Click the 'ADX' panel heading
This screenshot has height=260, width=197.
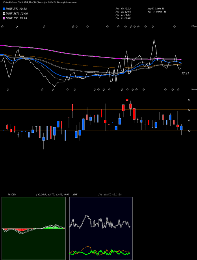75,195
